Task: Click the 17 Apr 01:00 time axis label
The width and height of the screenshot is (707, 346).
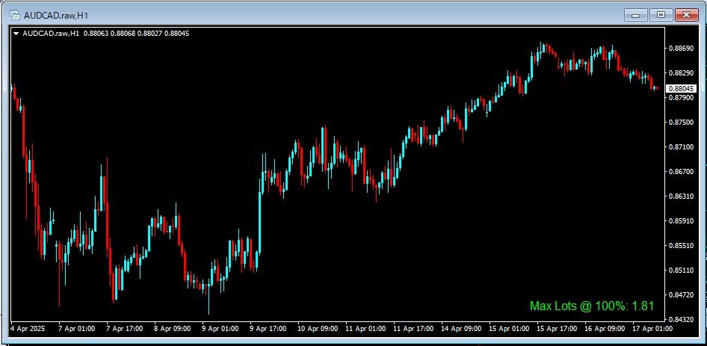Action: tap(652, 329)
